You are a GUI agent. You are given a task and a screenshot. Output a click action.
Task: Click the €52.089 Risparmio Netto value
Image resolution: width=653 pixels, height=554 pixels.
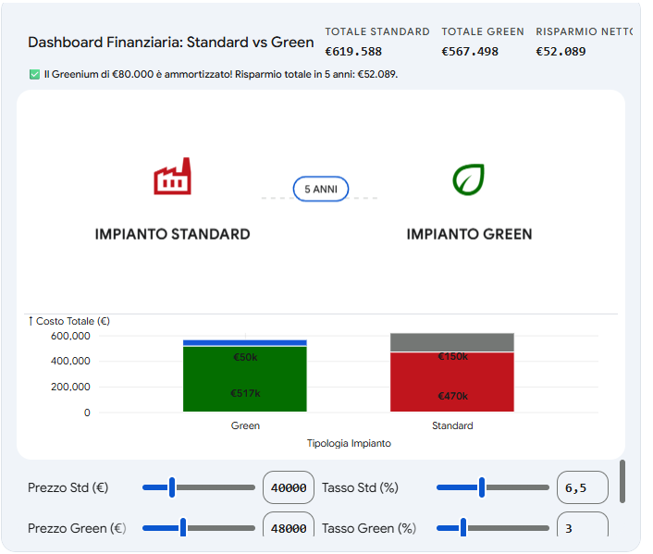point(561,52)
